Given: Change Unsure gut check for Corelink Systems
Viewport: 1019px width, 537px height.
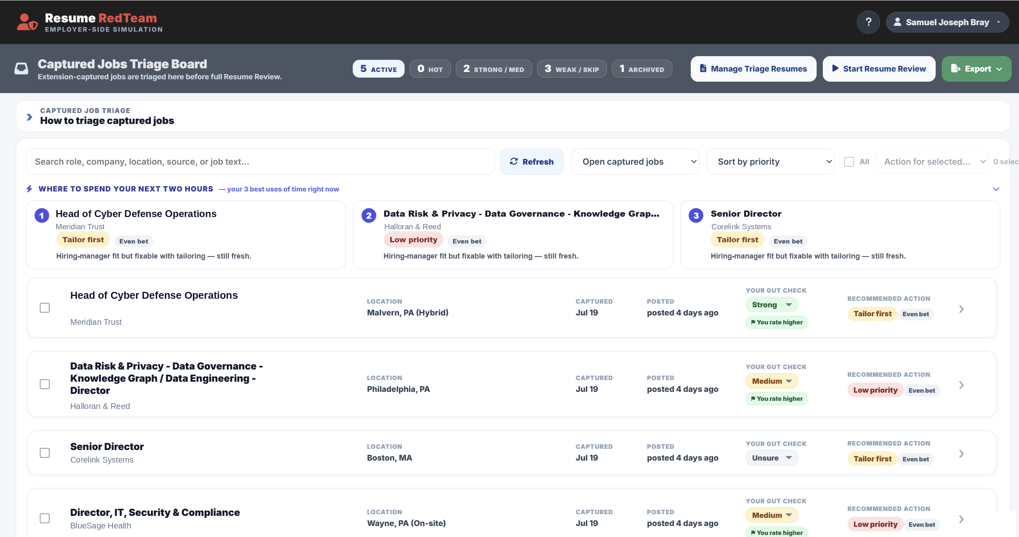Looking at the screenshot, I should [x=772, y=458].
